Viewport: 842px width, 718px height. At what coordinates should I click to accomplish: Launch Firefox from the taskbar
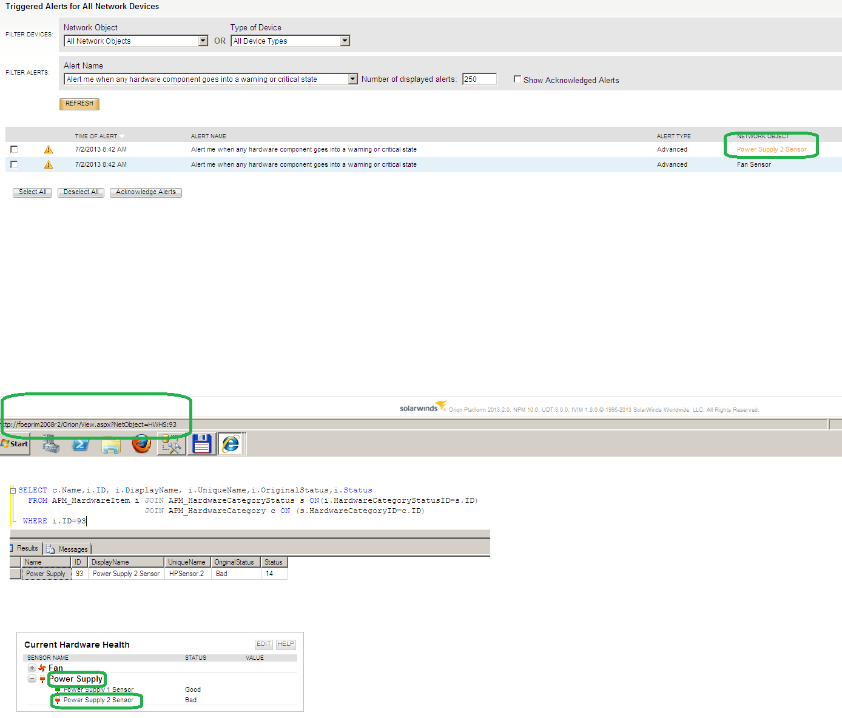142,444
